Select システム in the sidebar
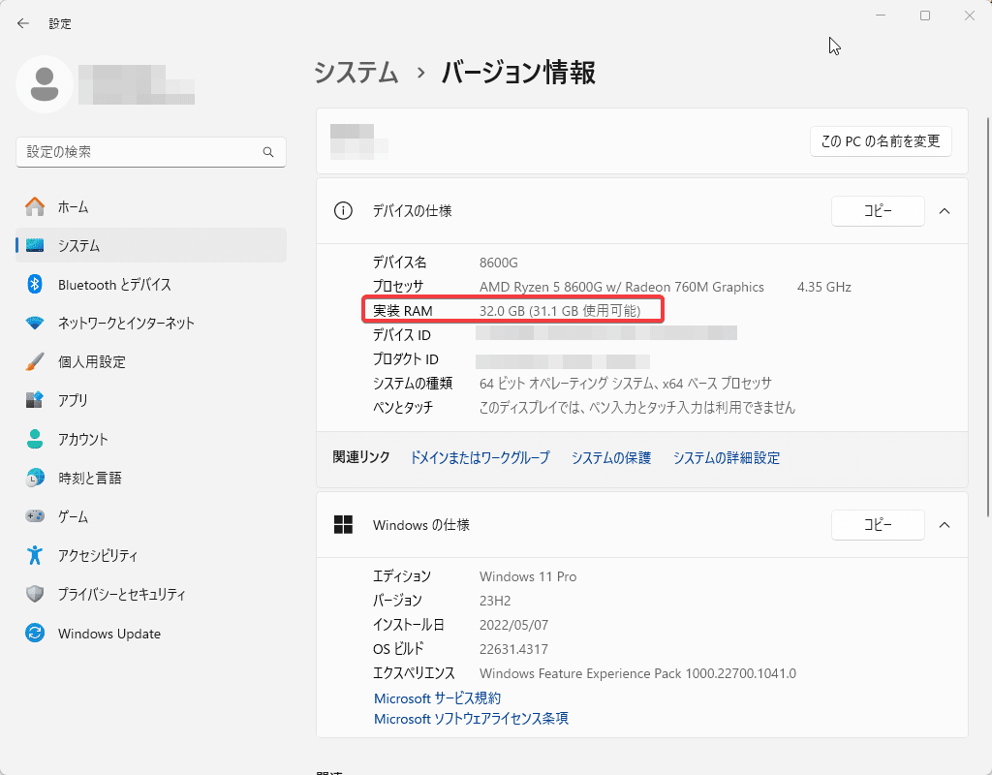The width and height of the screenshot is (992, 775). click(151, 245)
